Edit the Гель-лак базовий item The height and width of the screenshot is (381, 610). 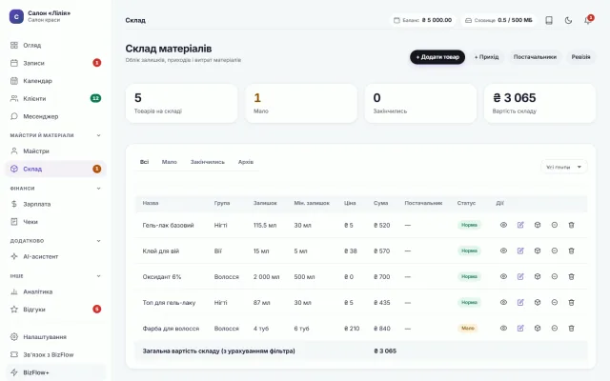tap(520, 225)
